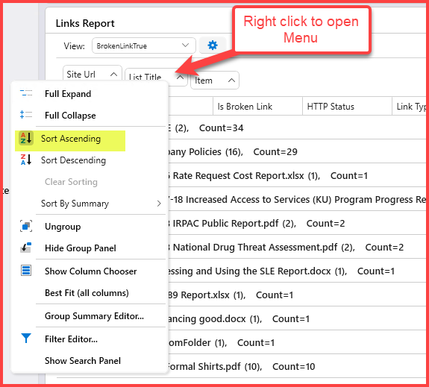This screenshot has height=387, width=429.
Task: Click the HTTP Status column header
Action: 347,106
